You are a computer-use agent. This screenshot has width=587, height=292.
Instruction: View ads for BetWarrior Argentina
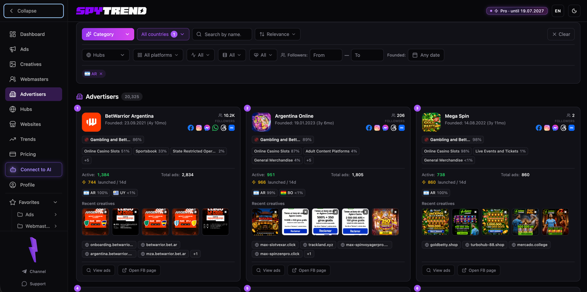(98, 270)
